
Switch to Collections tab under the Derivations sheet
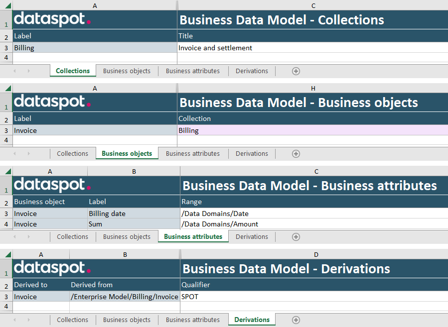72,320
